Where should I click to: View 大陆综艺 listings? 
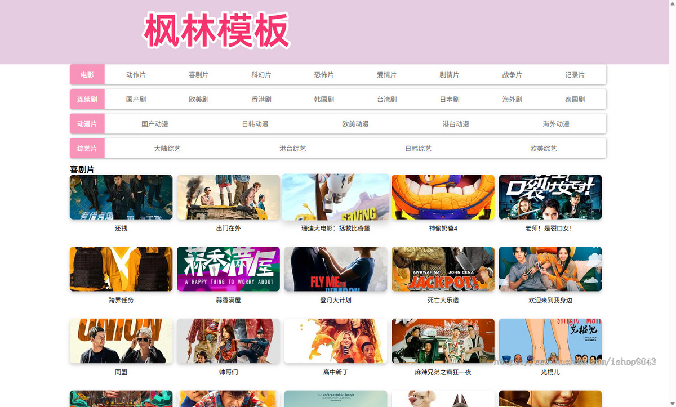(167, 149)
